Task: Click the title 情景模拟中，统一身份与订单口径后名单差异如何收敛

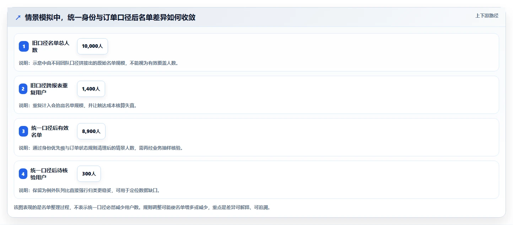Action: (110, 17)
